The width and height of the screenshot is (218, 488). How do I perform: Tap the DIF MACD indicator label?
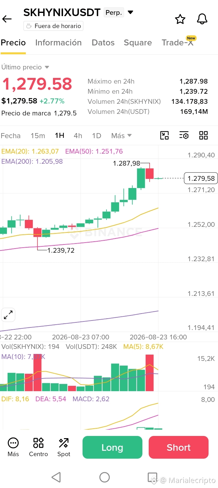[x=15, y=399]
